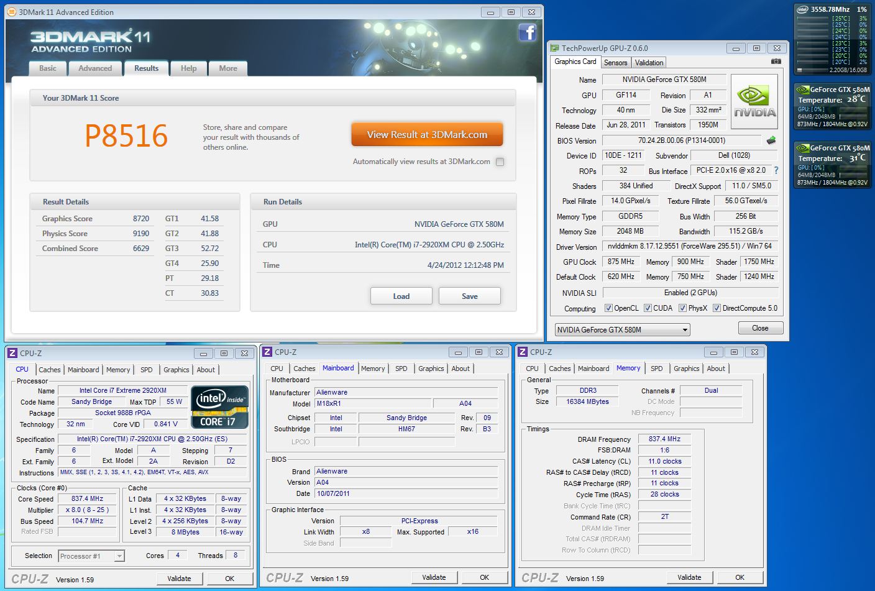Open the Validation tab in GPU-Z

click(649, 63)
